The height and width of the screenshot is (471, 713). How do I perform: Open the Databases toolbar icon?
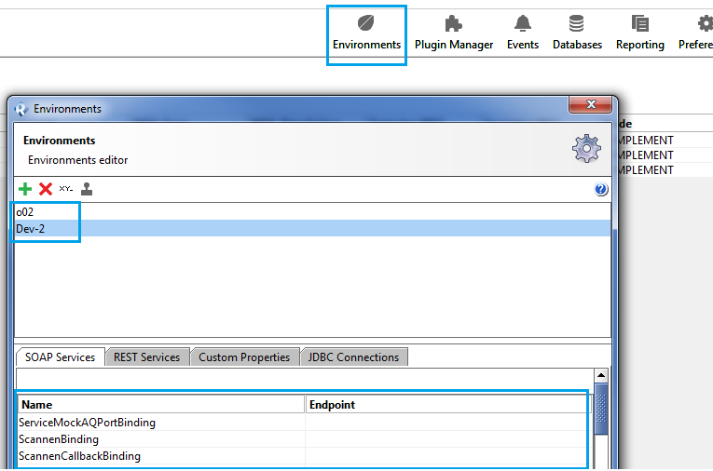(577, 34)
